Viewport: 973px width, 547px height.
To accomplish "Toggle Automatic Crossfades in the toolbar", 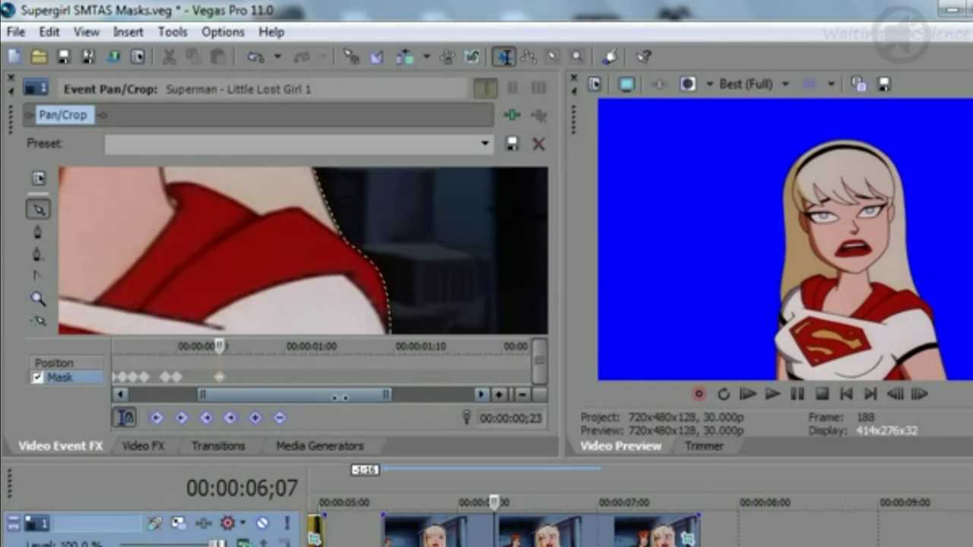I will click(376, 57).
